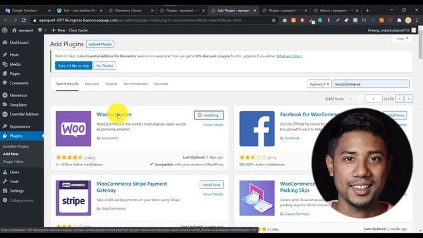Open Comments in the sidebar
The image size is (423, 238).
tap(19, 83)
